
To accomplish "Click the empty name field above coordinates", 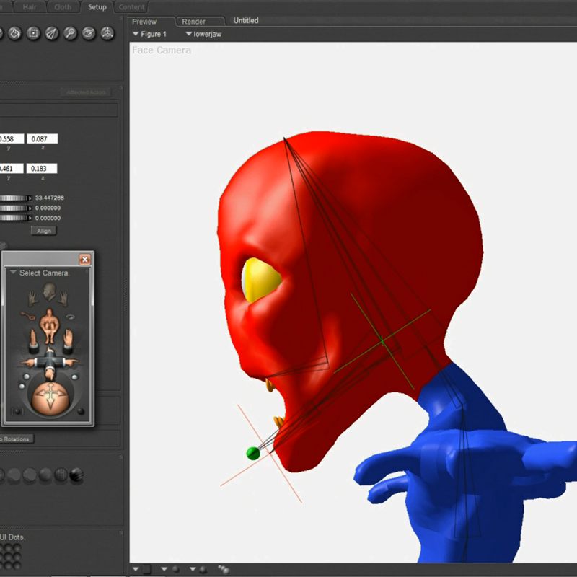I will (x=59, y=110).
